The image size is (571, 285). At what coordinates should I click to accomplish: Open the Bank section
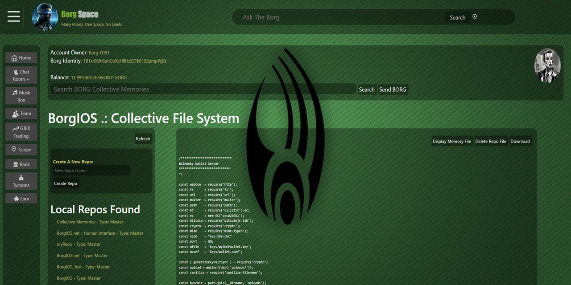pos(21,164)
